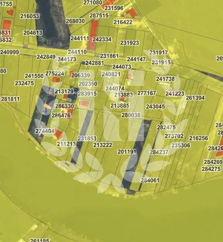Select parcel label 213885
This screenshot has width=223, height=242.
[x=120, y=106]
